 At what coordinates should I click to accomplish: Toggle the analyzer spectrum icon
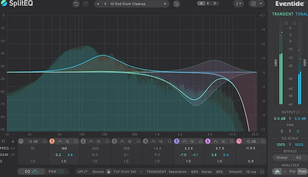point(277,171)
